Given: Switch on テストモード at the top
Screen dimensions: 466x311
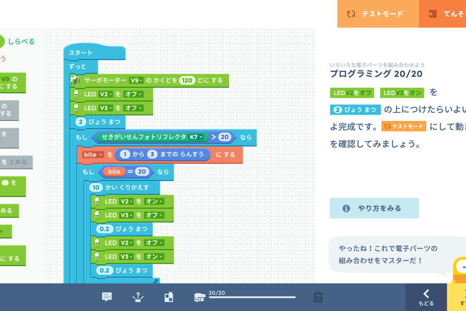Looking at the screenshot, I should [x=378, y=14].
